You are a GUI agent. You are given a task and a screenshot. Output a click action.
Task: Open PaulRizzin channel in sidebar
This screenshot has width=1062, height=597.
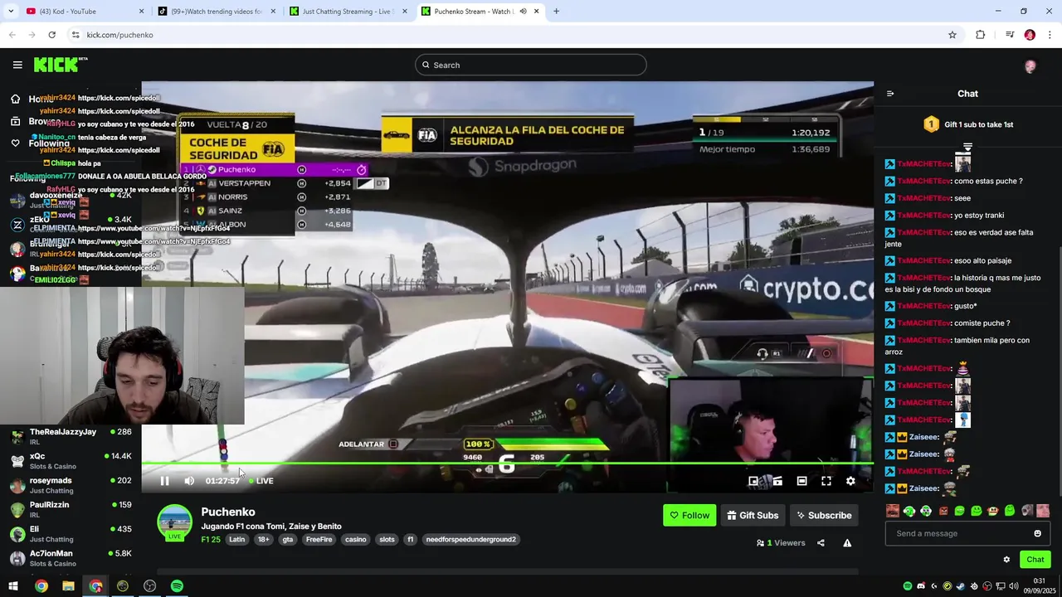[x=71, y=509]
